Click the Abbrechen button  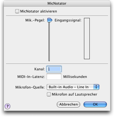click(x=68, y=104)
